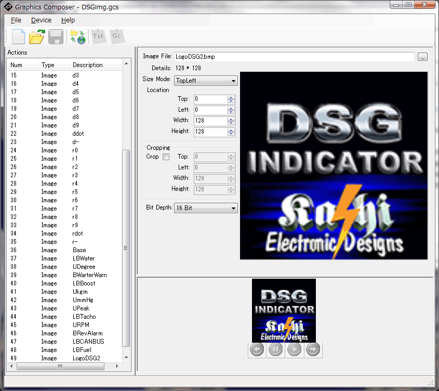Select the ddot action row
The image size is (439, 391).
64,134
